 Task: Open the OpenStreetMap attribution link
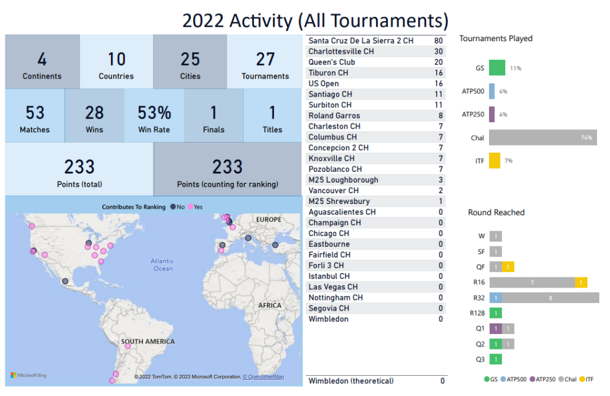pyautogui.click(x=263, y=377)
